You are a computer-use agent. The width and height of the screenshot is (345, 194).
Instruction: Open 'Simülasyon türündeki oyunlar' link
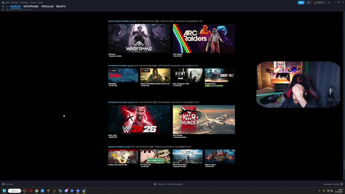coord(121,102)
